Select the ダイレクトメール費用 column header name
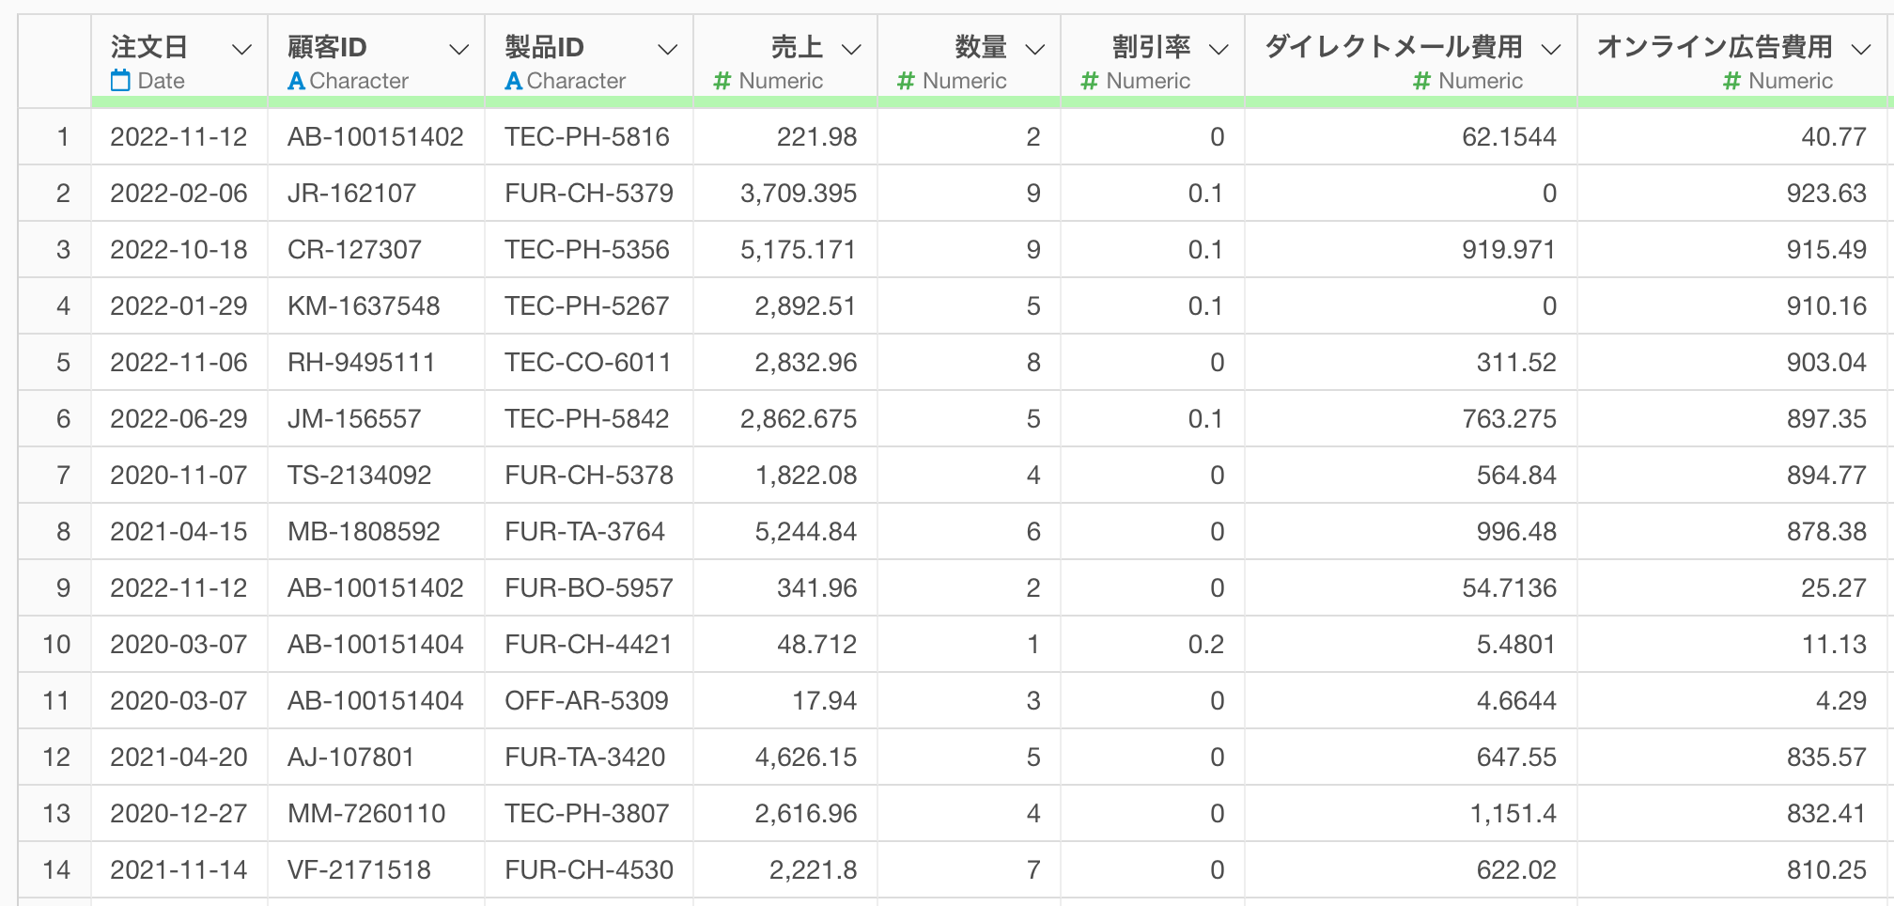Image resolution: width=1894 pixels, height=906 pixels. click(x=1392, y=47)
